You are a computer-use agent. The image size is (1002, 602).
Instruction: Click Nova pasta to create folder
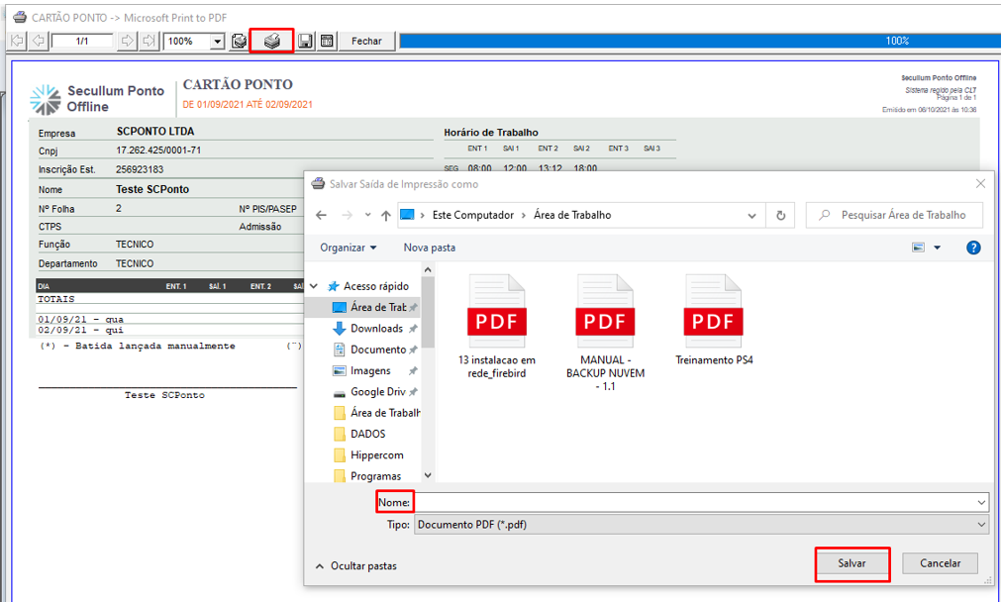click(x=429, y=248)
